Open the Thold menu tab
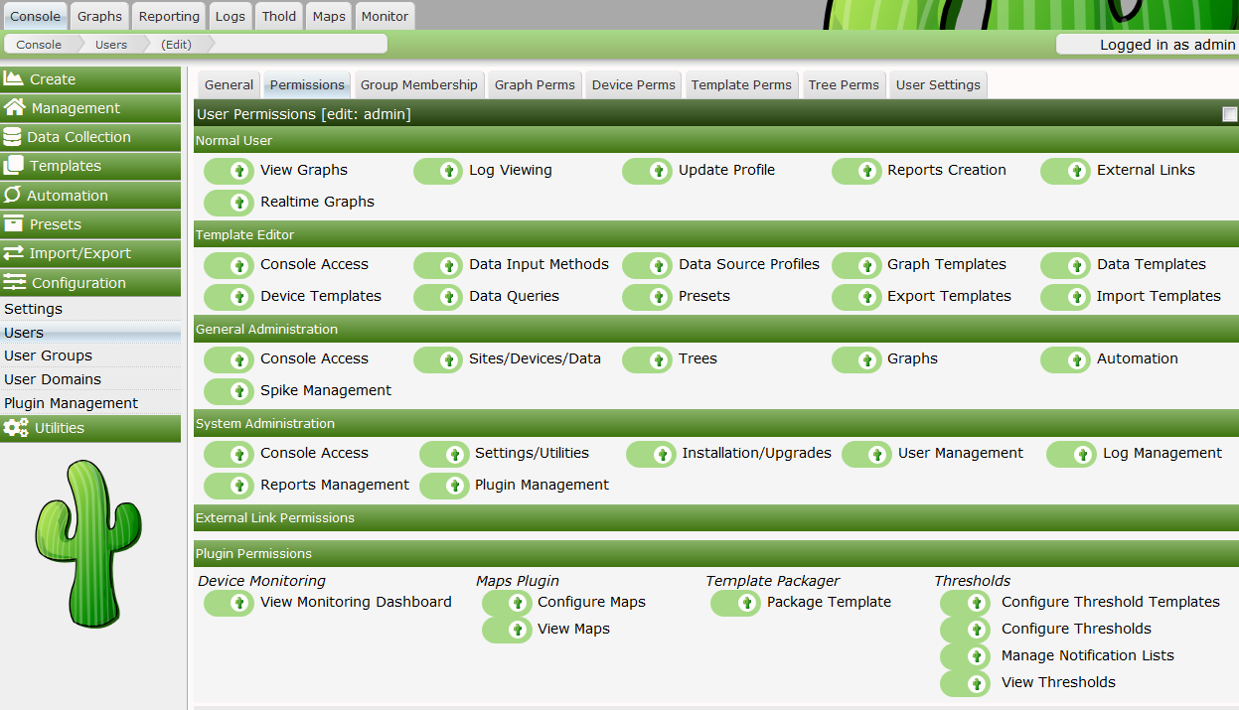Viewport: 1239px width, 710px height. (x=278, y=15)
